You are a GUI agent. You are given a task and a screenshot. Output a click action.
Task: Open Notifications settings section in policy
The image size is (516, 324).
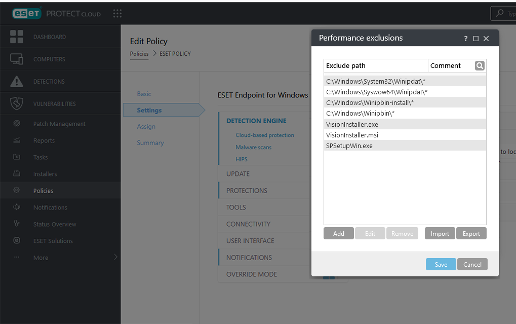249,258
